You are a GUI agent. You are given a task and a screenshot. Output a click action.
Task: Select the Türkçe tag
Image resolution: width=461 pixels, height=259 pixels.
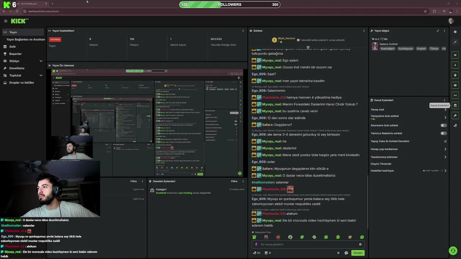(434, 49)
